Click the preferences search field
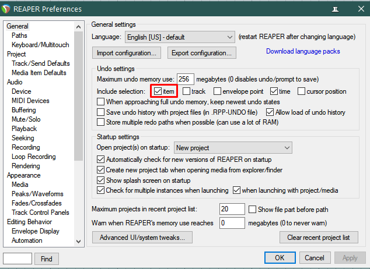Image resolution: width=370 pixels, height=269 pixels. click(18, 259)
